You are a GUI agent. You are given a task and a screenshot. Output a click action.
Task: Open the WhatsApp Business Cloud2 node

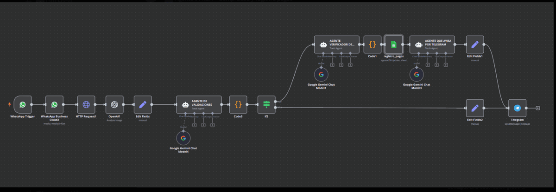click(54, 105)
